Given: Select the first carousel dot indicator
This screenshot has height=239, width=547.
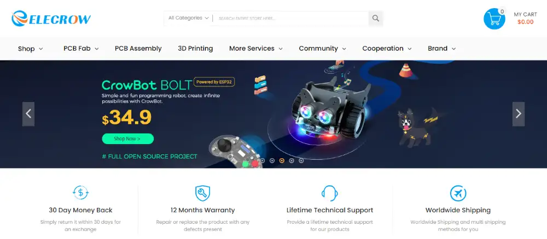Looking at the screenshot, I should 263,161.
